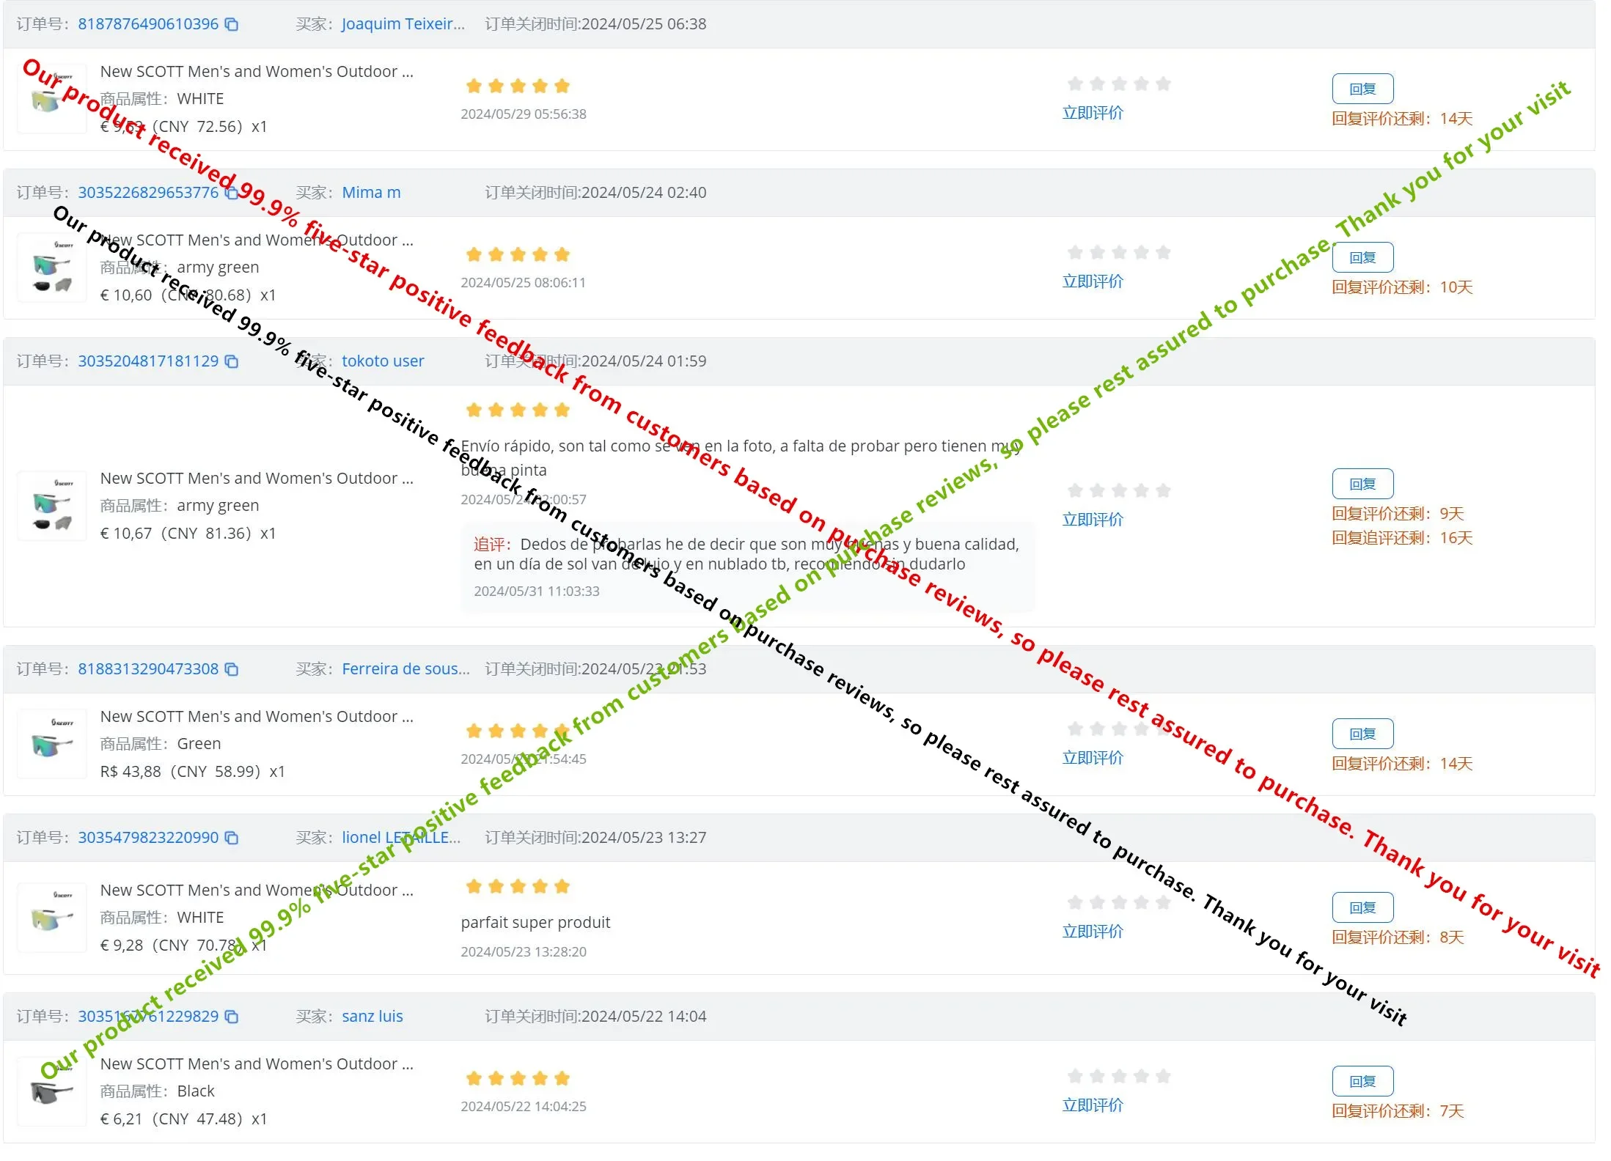The image size is (1611, 1161).
Task: Set star rating for tokoto user buyer
Action: (1118, 491)
